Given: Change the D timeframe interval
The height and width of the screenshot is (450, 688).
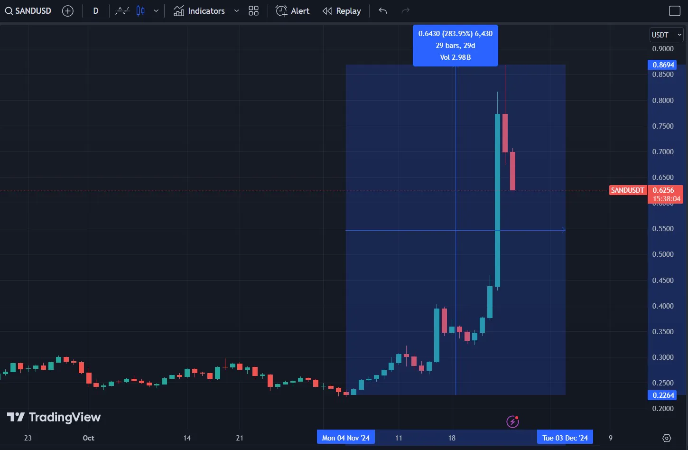Looking at the screenshot, I should 96,10.
